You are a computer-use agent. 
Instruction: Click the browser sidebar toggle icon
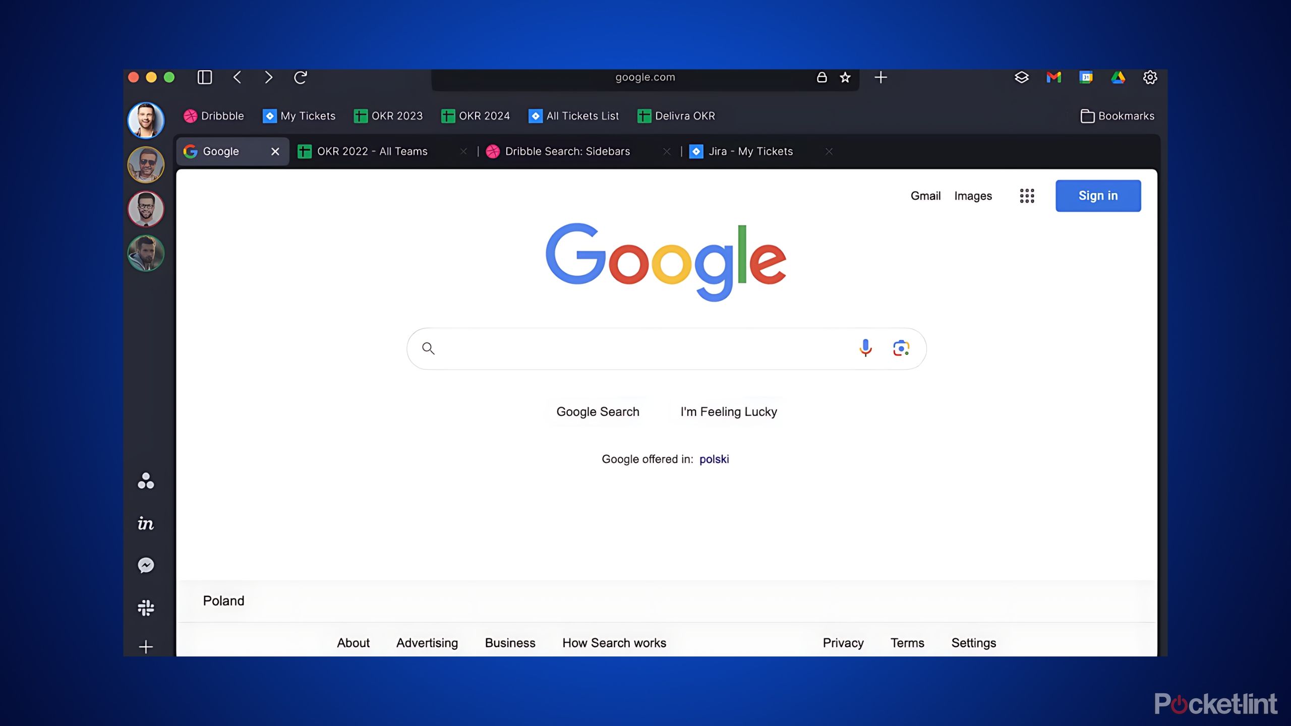click(x=205, y=77)
